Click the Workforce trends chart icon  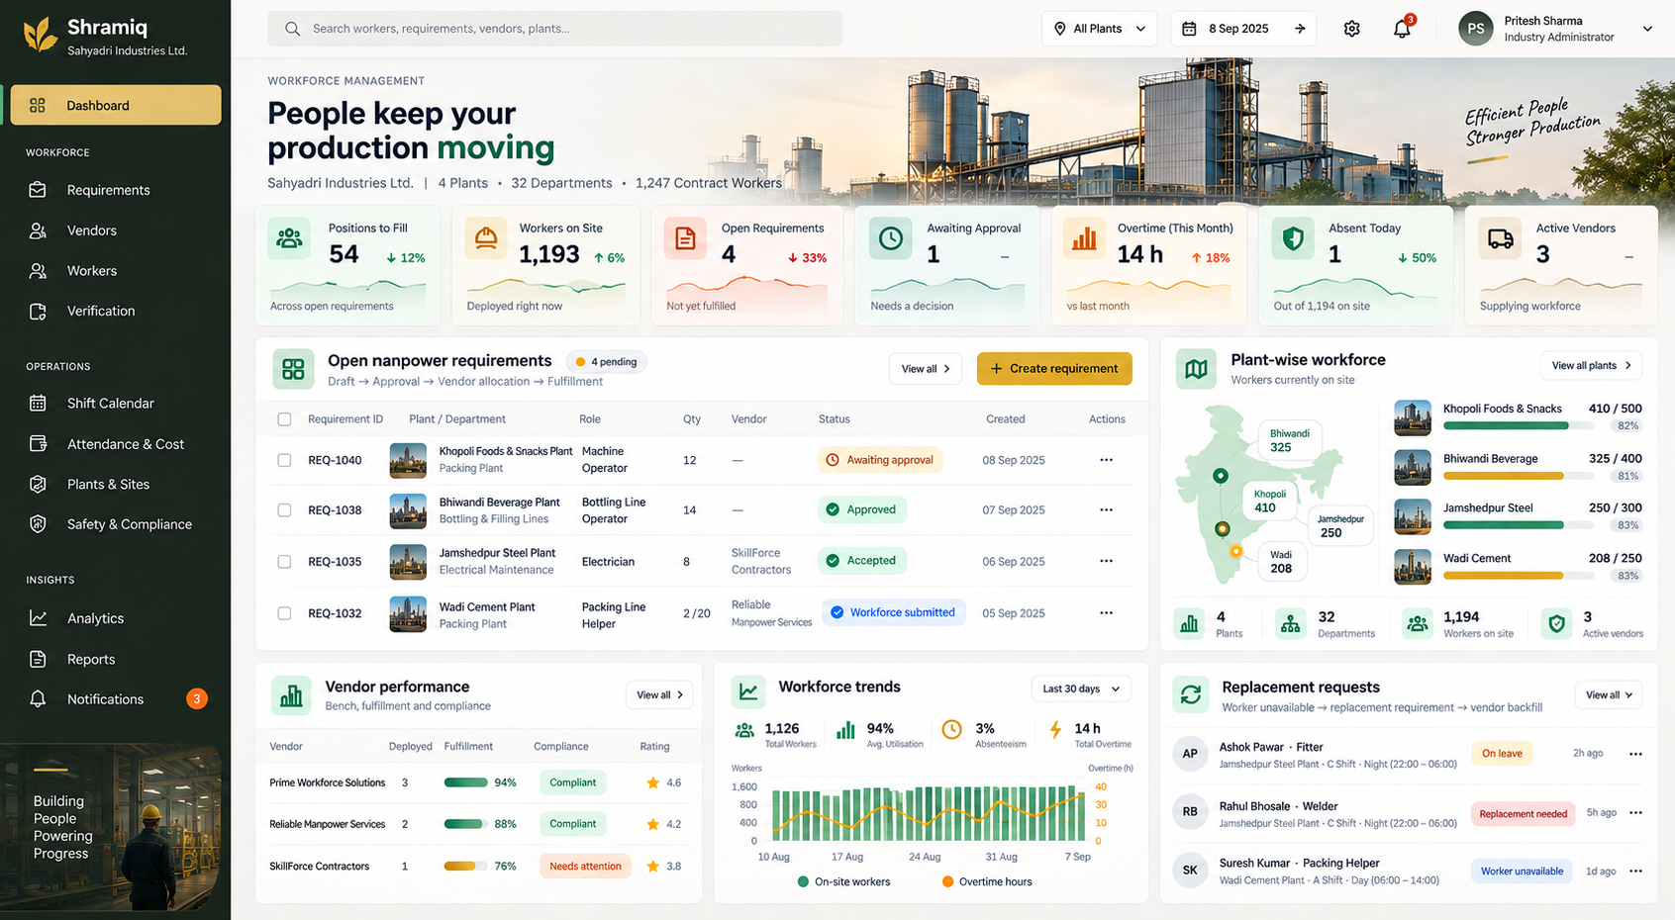point(749,692)
